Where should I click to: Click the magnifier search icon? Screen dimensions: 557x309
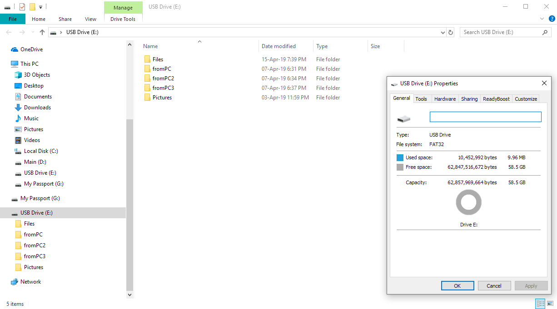[545, 32]
